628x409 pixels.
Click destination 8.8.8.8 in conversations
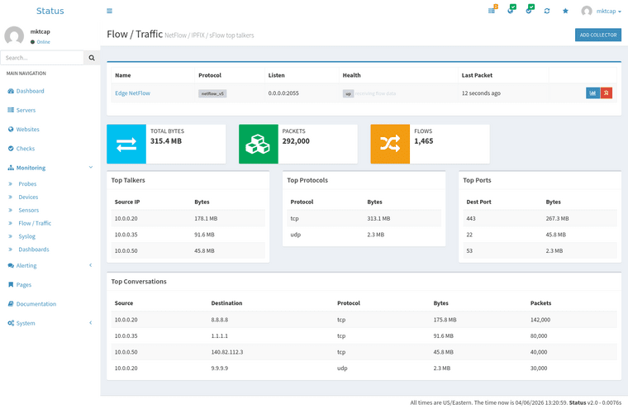(x=220, y=320)
